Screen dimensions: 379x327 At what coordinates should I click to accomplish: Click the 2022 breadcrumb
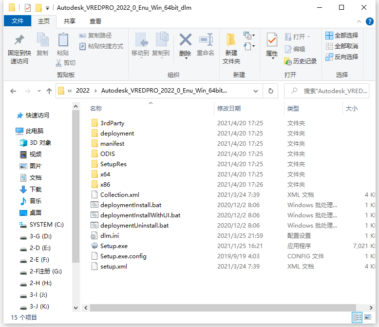[x=83, y=91]
